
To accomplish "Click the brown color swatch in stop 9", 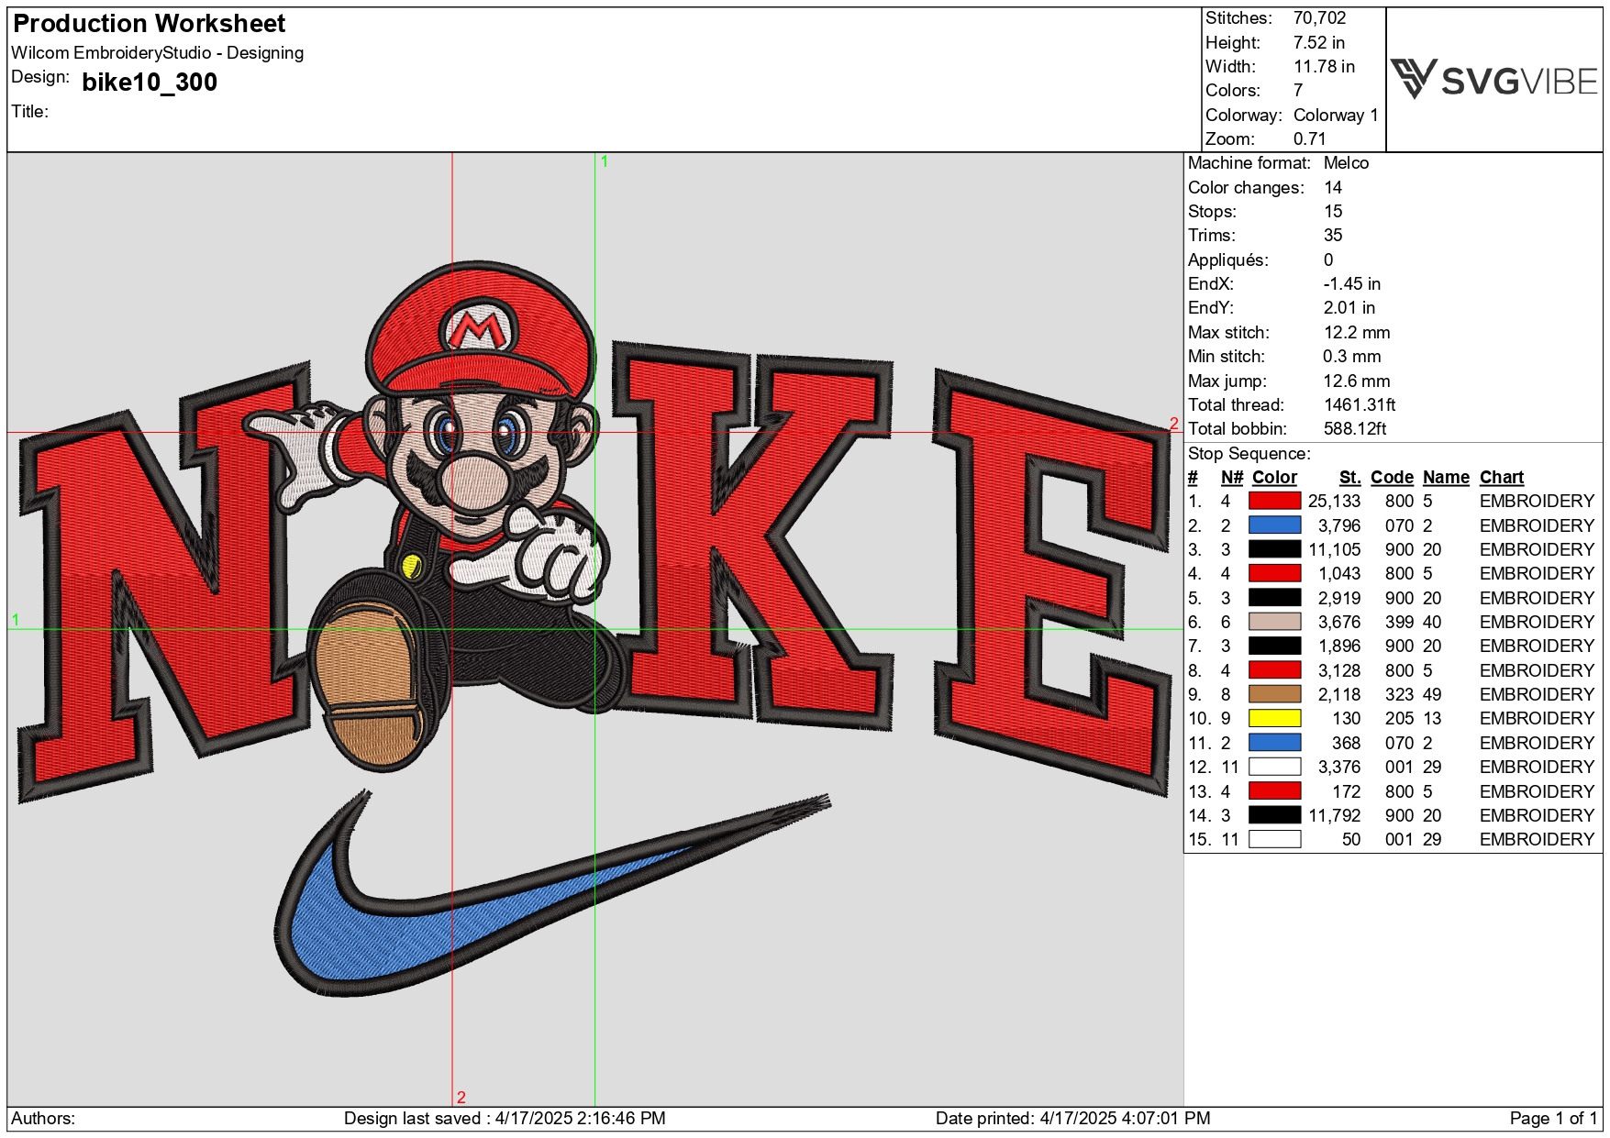I will tap(1274, 694).
